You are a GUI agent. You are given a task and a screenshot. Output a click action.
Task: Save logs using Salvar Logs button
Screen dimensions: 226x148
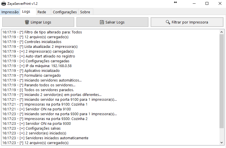point(112,22)
